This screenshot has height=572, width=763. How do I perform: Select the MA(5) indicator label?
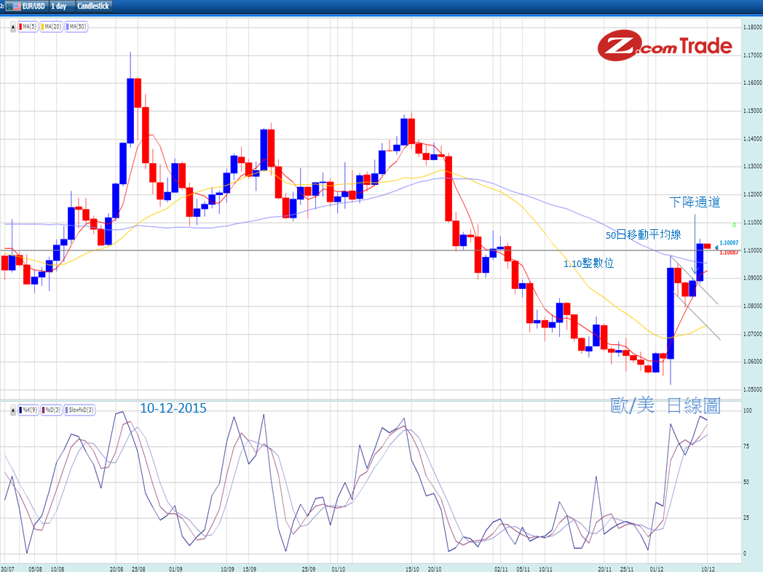pyautogui.click(x=28, y=27)
